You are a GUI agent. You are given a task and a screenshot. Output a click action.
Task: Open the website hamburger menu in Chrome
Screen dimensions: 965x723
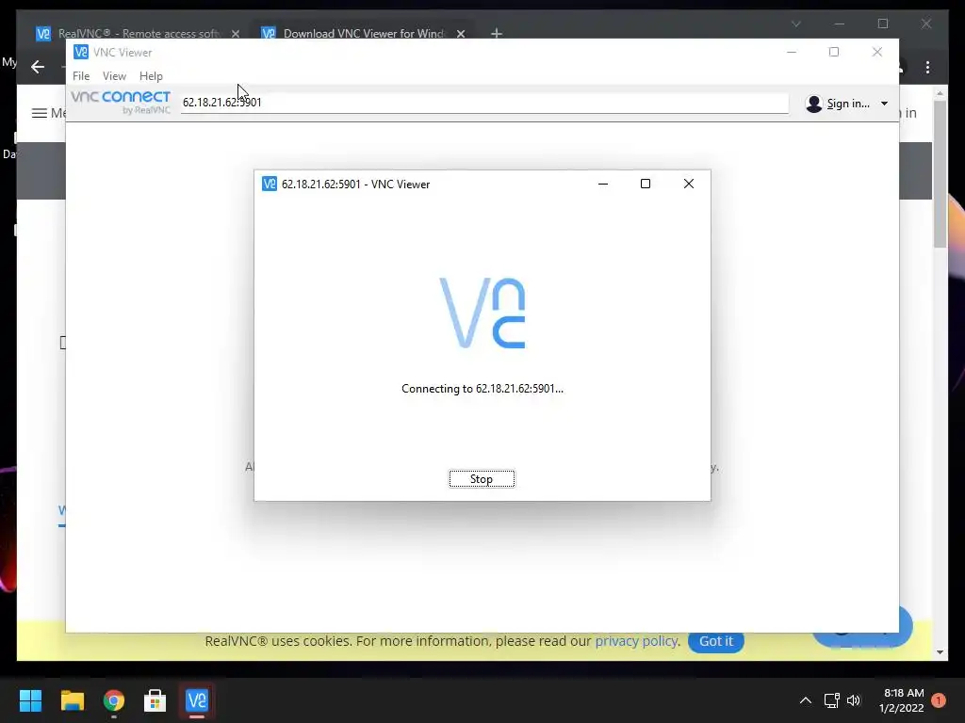(x=40, y=113)
